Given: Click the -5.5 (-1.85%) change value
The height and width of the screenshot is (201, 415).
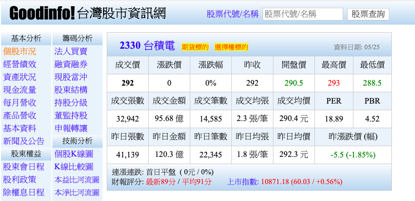Looking at the screenshot, I should [353, 155].
